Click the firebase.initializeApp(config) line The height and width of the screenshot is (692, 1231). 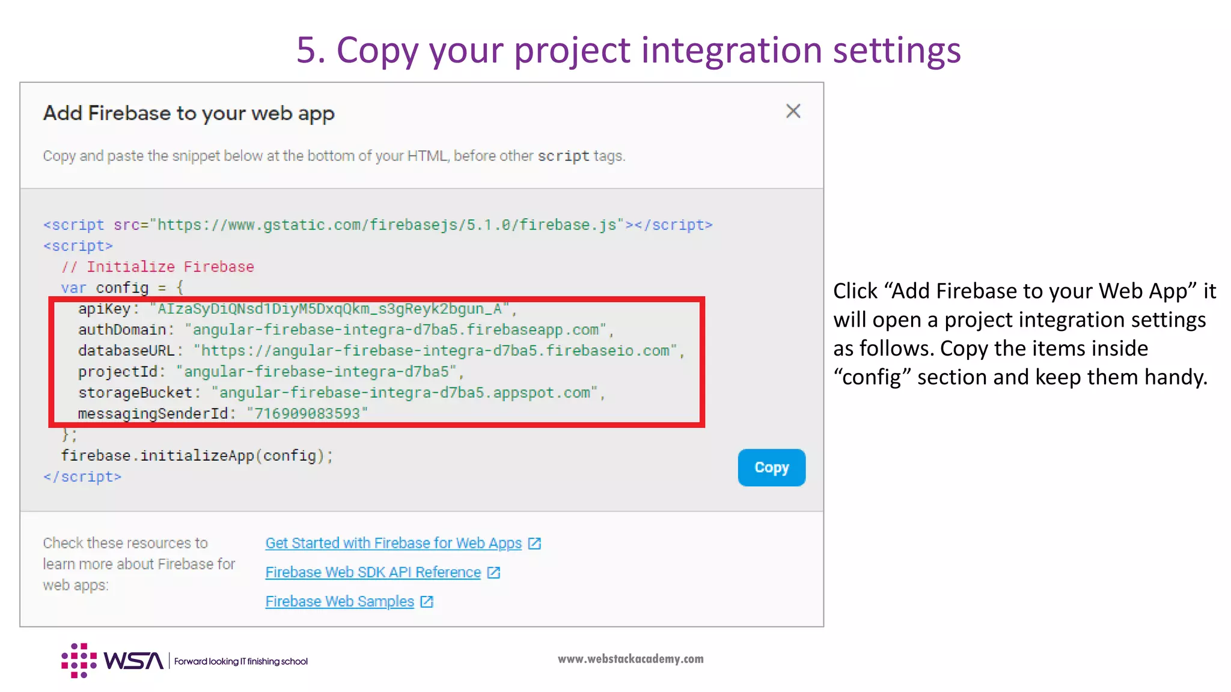click(197, 456)
